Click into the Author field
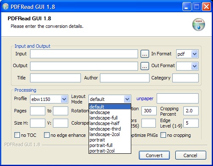The image size is (213, 166). coord(124,78)
